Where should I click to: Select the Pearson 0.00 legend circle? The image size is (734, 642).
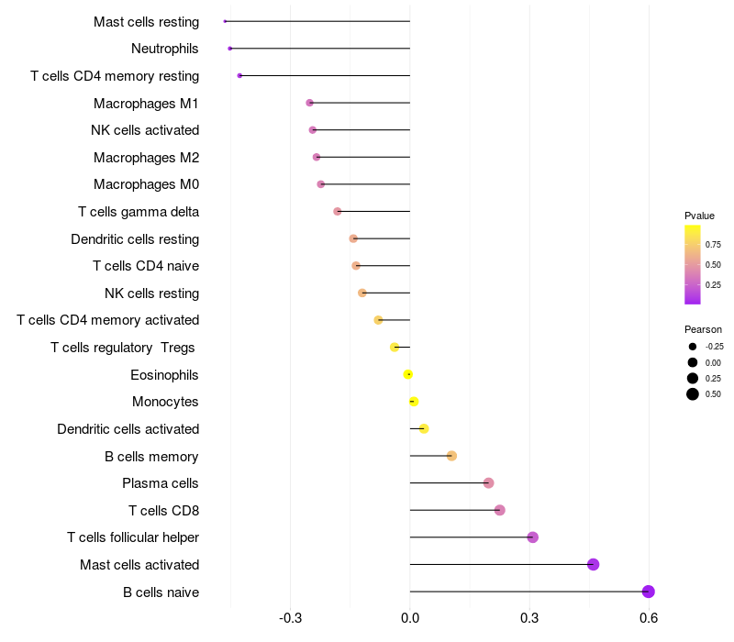tap(693, 362)
